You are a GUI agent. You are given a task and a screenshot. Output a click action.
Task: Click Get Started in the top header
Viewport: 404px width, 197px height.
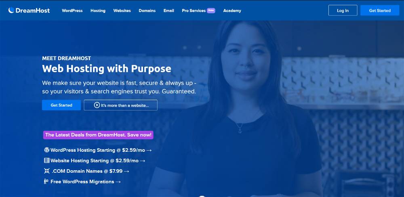380,10
